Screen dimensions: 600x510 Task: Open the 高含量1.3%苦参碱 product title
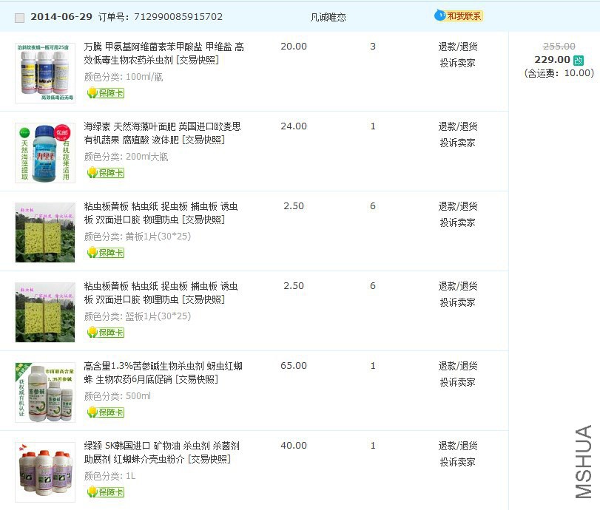[163, 366]
